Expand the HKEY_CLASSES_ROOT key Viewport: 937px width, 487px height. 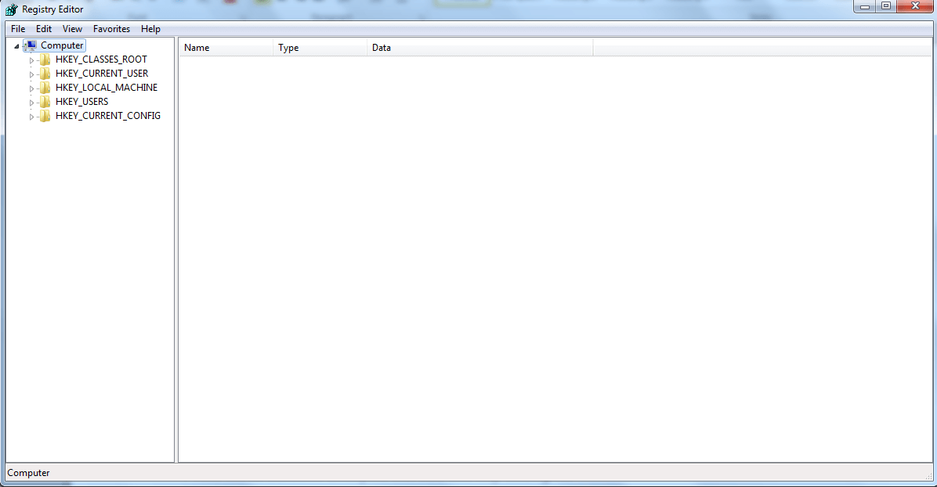31,60
